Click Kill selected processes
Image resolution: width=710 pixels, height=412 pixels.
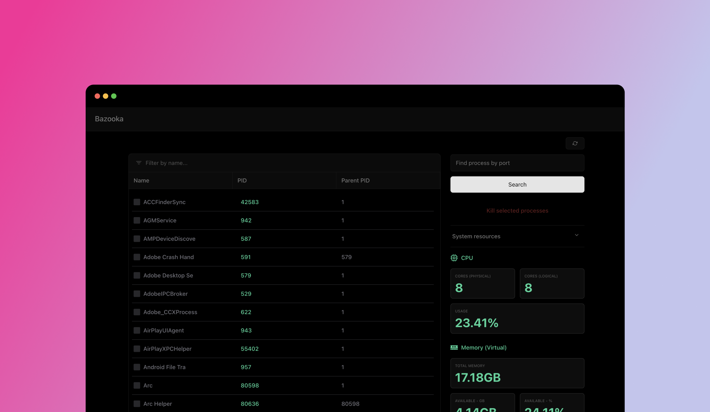point(517,211)
